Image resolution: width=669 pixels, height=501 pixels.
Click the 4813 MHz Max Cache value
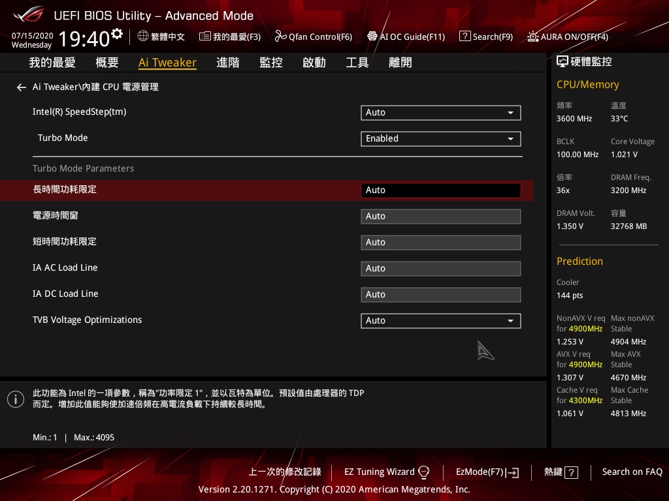(628, 413)
